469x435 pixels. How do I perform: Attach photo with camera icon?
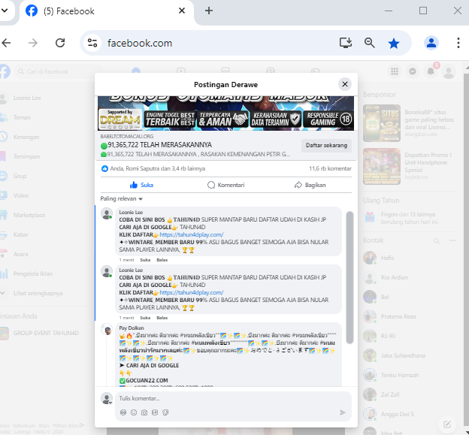click(x=144, y=412)
